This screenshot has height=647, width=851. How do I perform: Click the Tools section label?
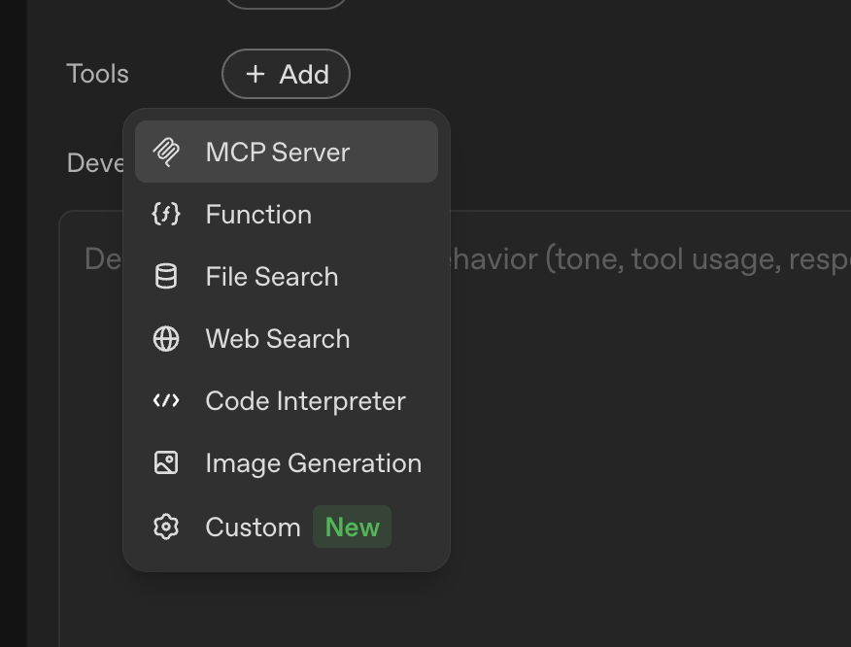tap(97, 74)
